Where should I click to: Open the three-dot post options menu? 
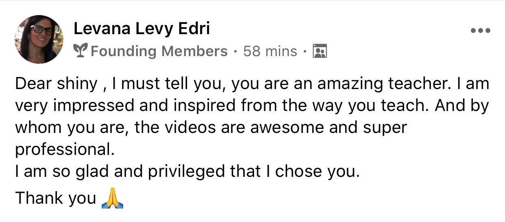tap(481, 30)
